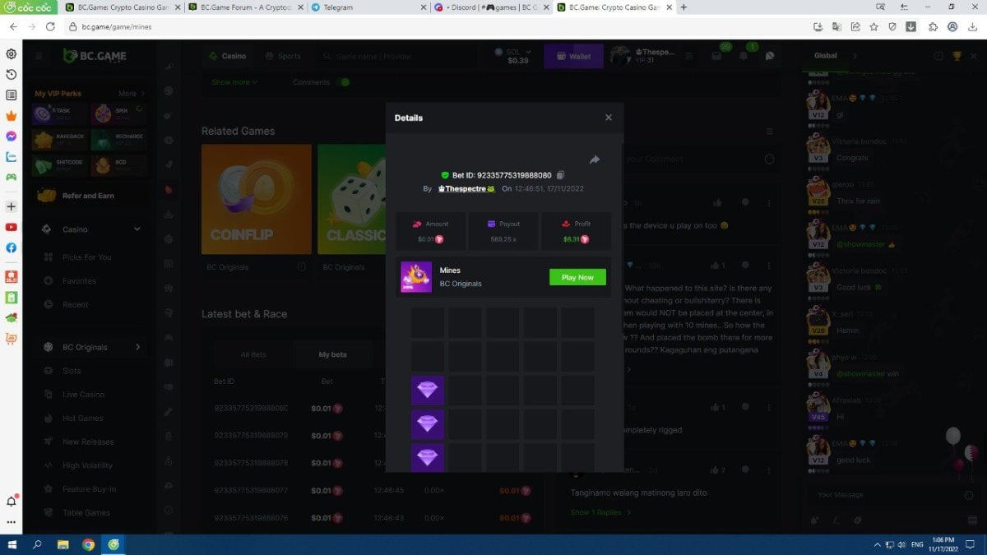Viewport: 987px width, 555px height.
Task: Open the browser sidebar settings gear
Action: (x=12, y=54)
